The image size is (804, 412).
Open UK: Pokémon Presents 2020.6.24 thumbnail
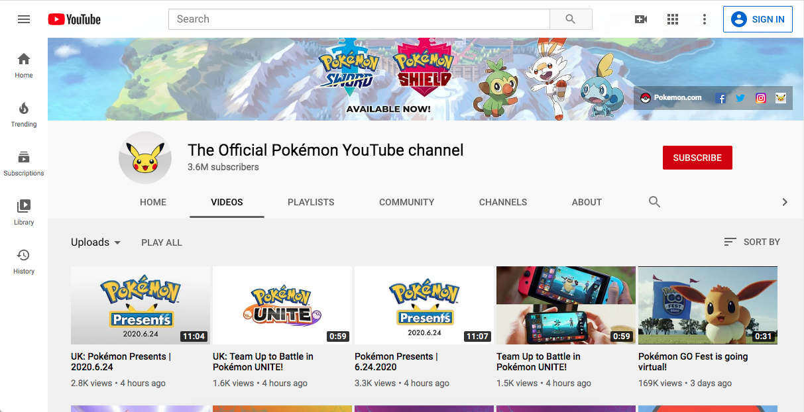[141, 305]
